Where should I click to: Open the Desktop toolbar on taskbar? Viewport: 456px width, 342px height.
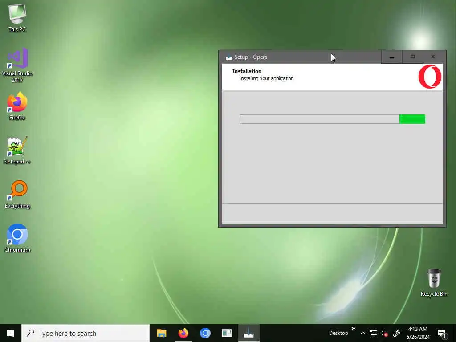point(338,333)
